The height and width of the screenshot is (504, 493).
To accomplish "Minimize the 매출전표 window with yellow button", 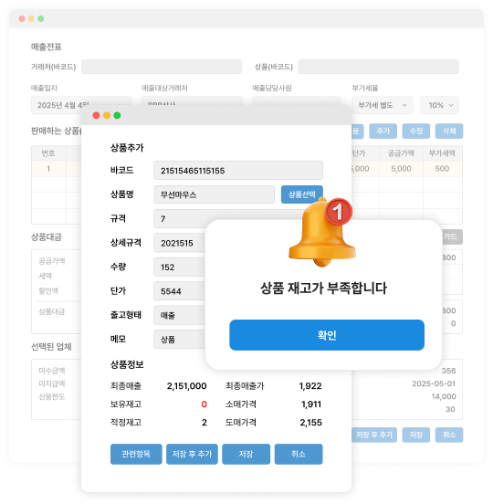I will point(31,18).
